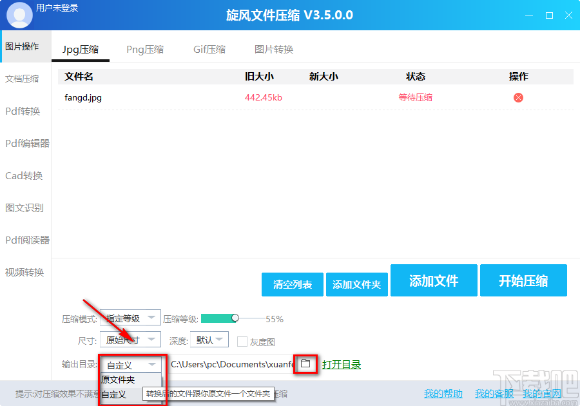
Task: Open the 视频转换 tool
Action: coord(24,272)
